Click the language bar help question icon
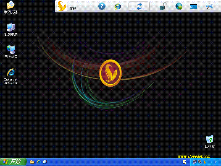This screenshot has width=221, height=166. (185, 162)
